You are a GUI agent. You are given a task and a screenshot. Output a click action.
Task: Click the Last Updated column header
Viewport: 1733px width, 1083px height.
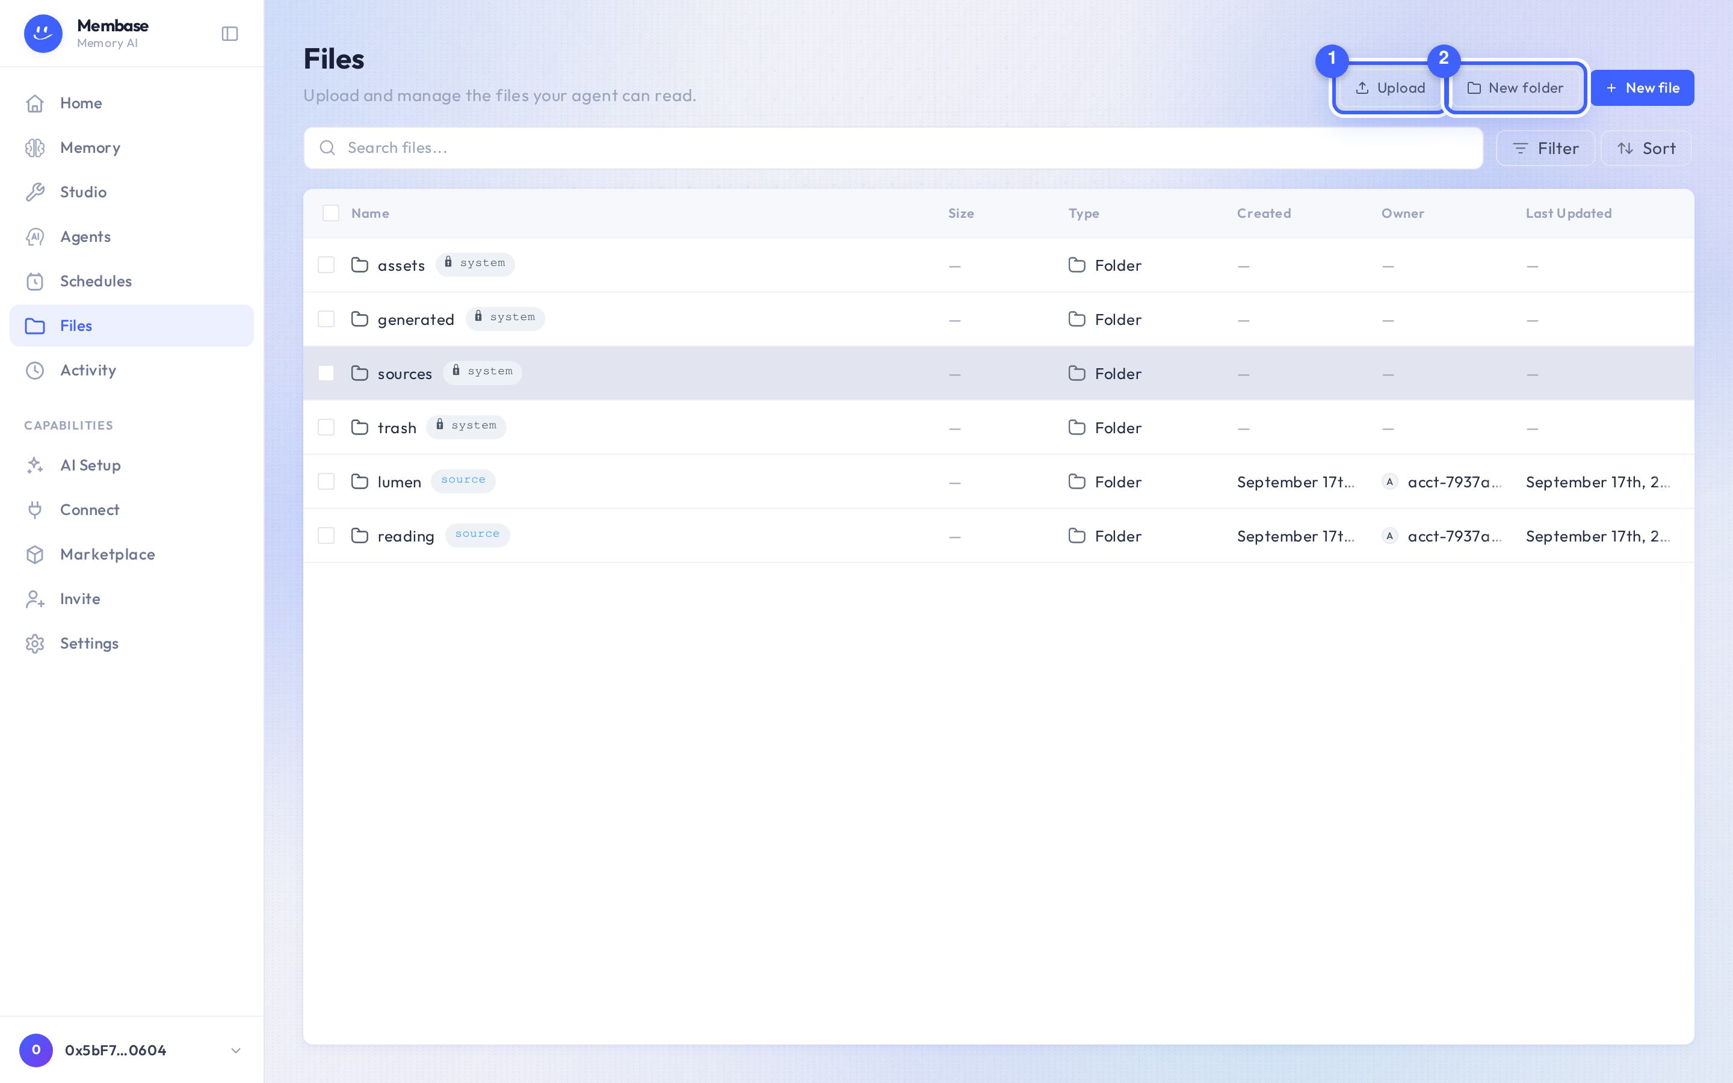(x=1568, y=214)
